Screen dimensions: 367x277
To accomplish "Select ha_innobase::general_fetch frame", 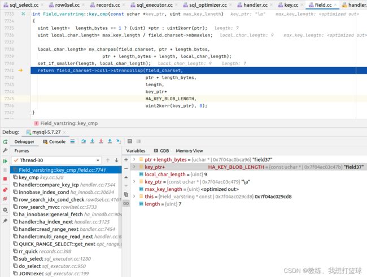I will click(x=65, y=215).
